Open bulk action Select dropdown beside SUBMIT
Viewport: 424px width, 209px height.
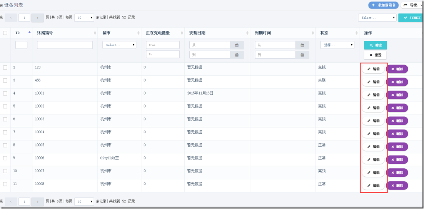pyautogui.click(x=377, y=18)
